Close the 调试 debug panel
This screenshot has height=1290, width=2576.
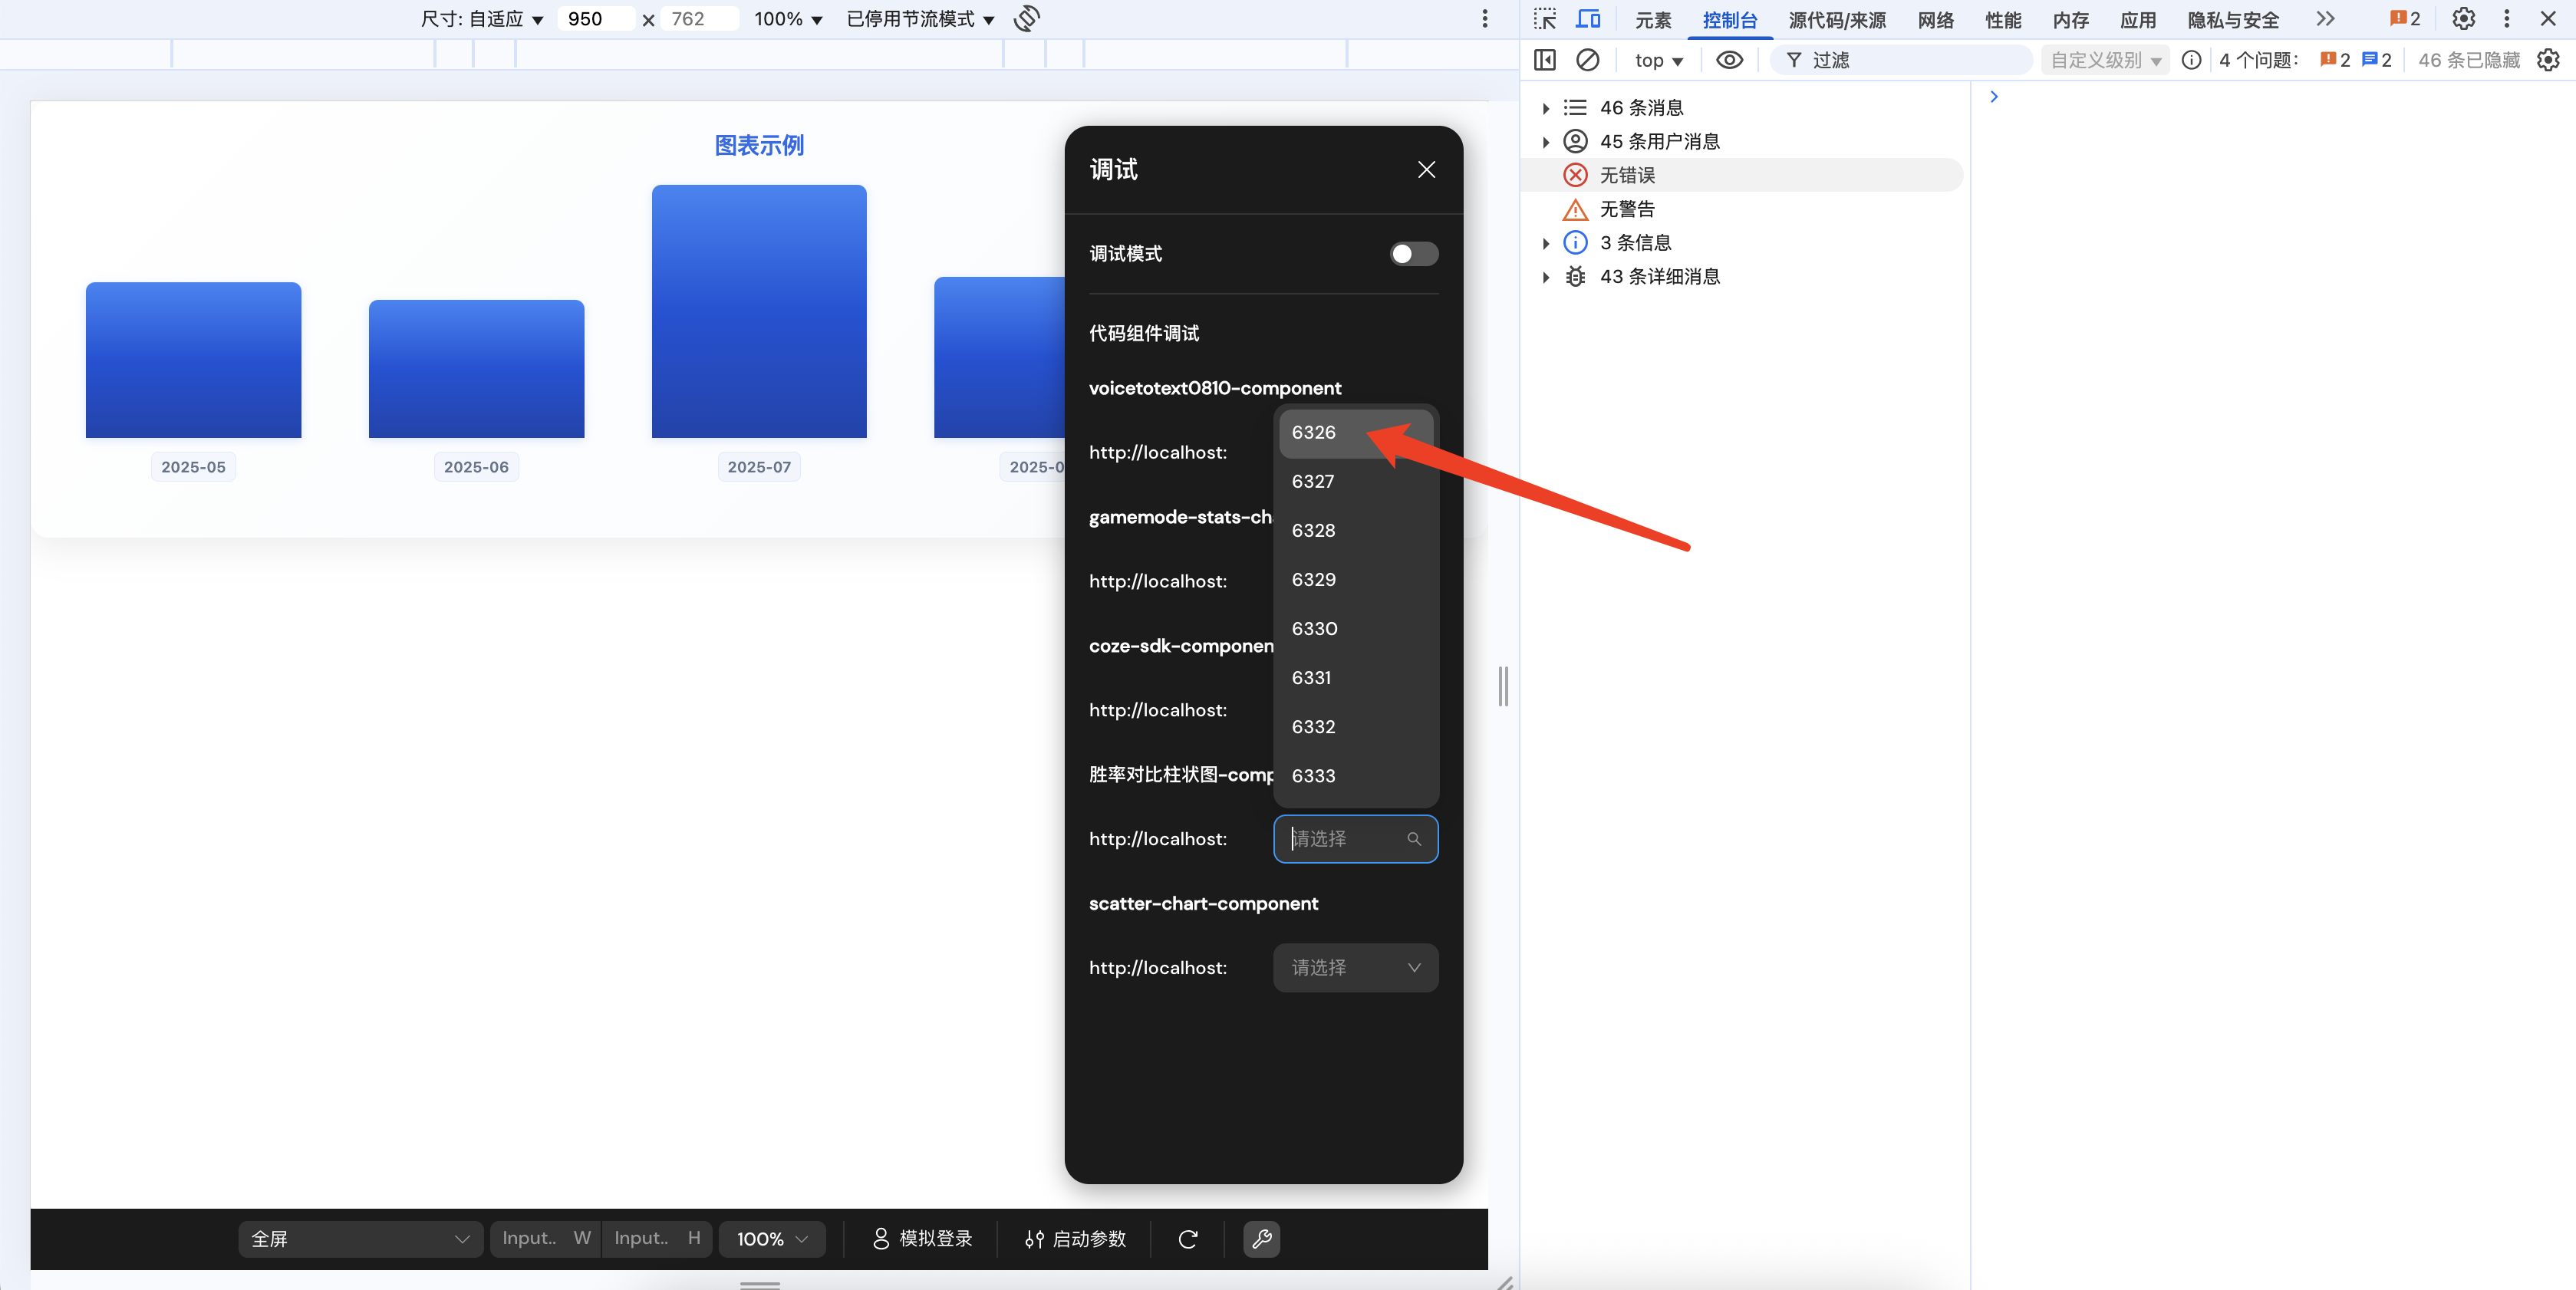click(1427, 170)
